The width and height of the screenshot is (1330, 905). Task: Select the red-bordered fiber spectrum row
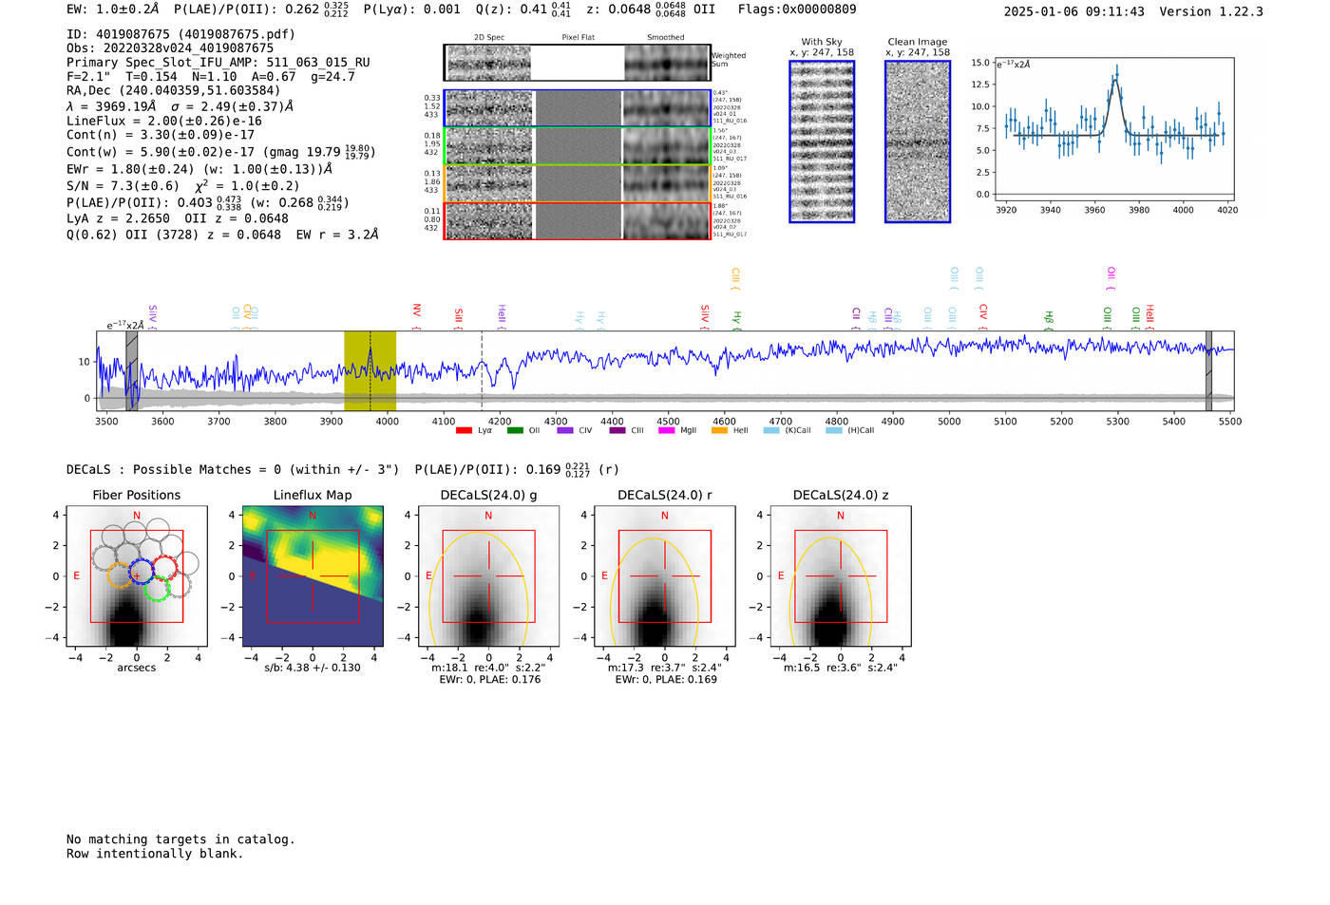(577, 221)
